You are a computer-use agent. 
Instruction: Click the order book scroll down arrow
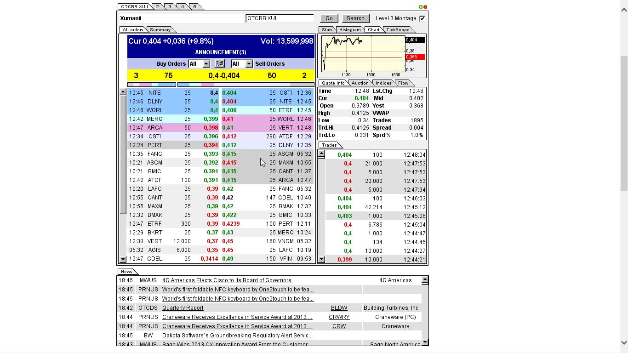click(123, 259)
